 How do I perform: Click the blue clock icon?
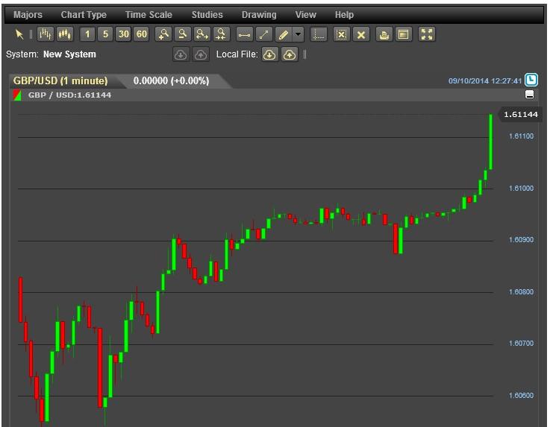coord(531,80)
